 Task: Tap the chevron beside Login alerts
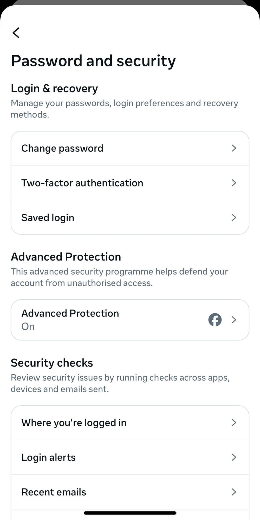[234, 457]
